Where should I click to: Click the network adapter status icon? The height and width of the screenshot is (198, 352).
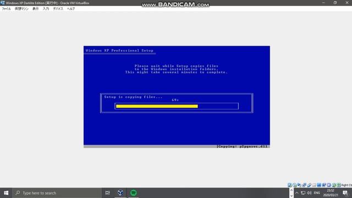coord(304,185)
